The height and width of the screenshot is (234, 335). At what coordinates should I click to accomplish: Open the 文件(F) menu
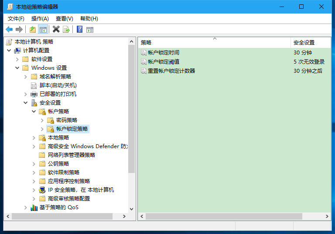pos(16,19)
